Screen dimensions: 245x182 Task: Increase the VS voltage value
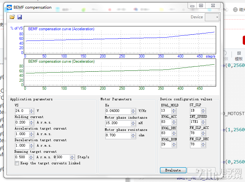31,110
